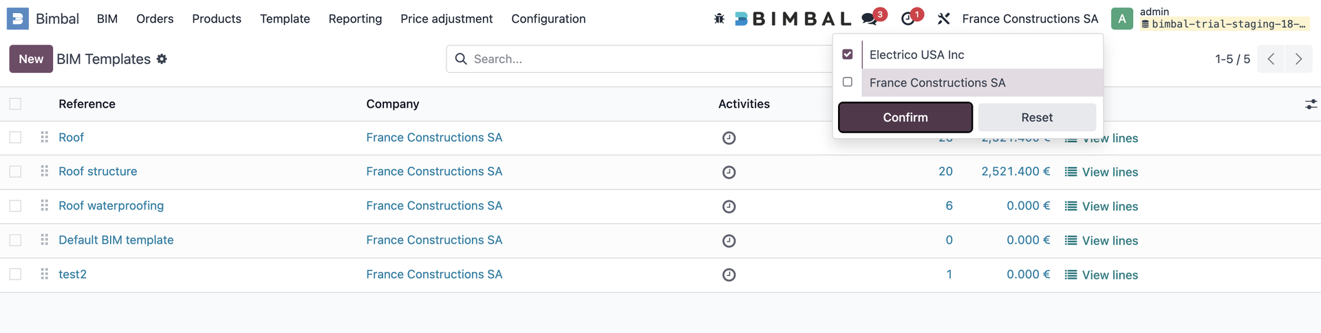Open BIM Templates gear settings icon

click(x=162, y=59)
